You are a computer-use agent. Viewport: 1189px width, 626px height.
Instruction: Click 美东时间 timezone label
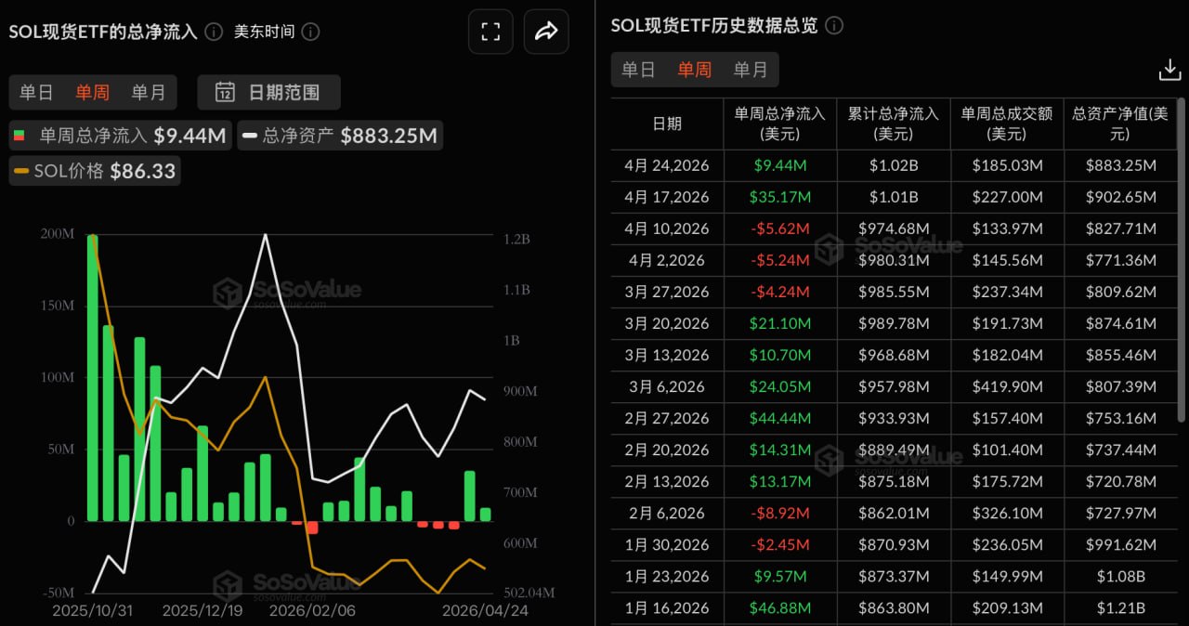(x=264, y=32)
